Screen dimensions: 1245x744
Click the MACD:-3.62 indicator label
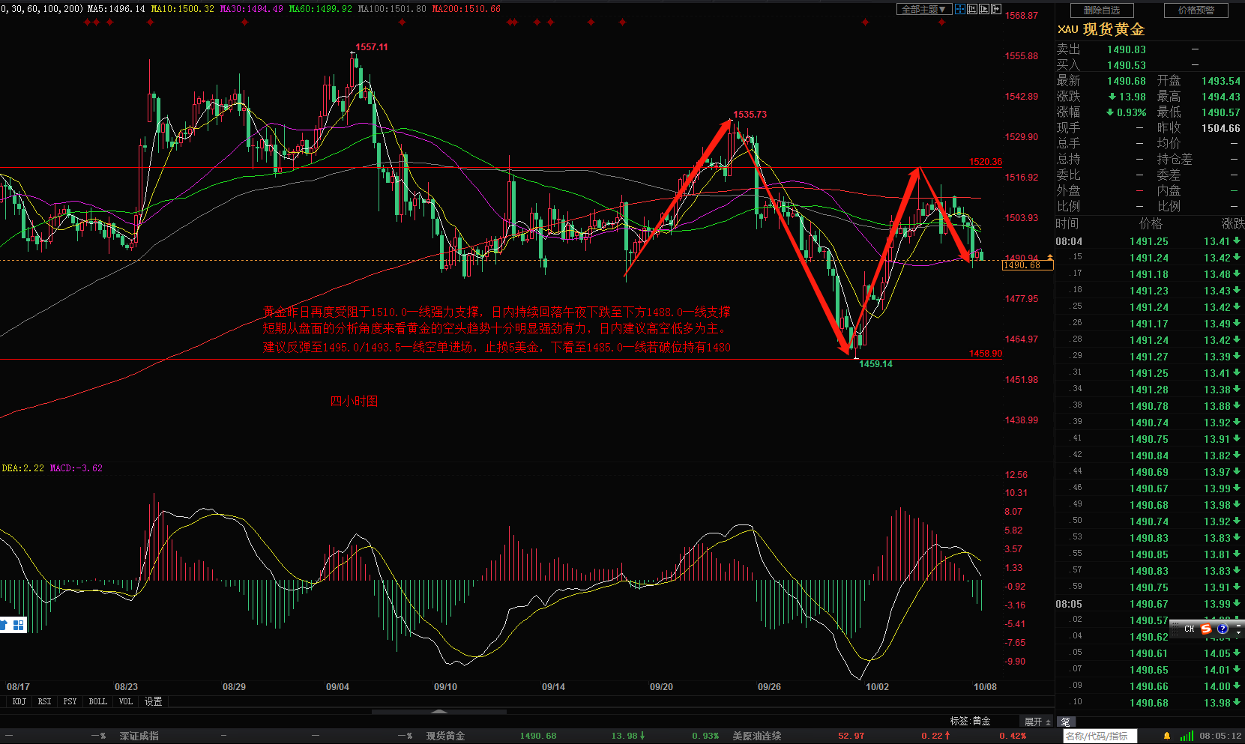(x=76, y=468)
